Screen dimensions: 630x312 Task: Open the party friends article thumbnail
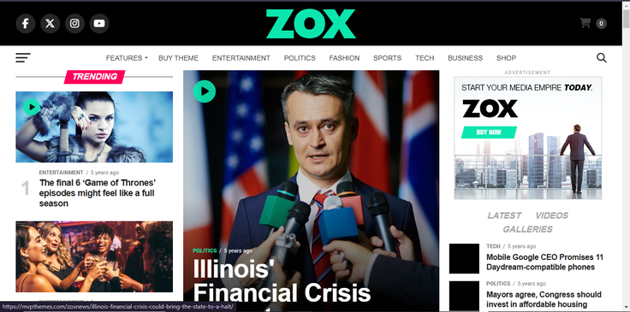(94, 256)
